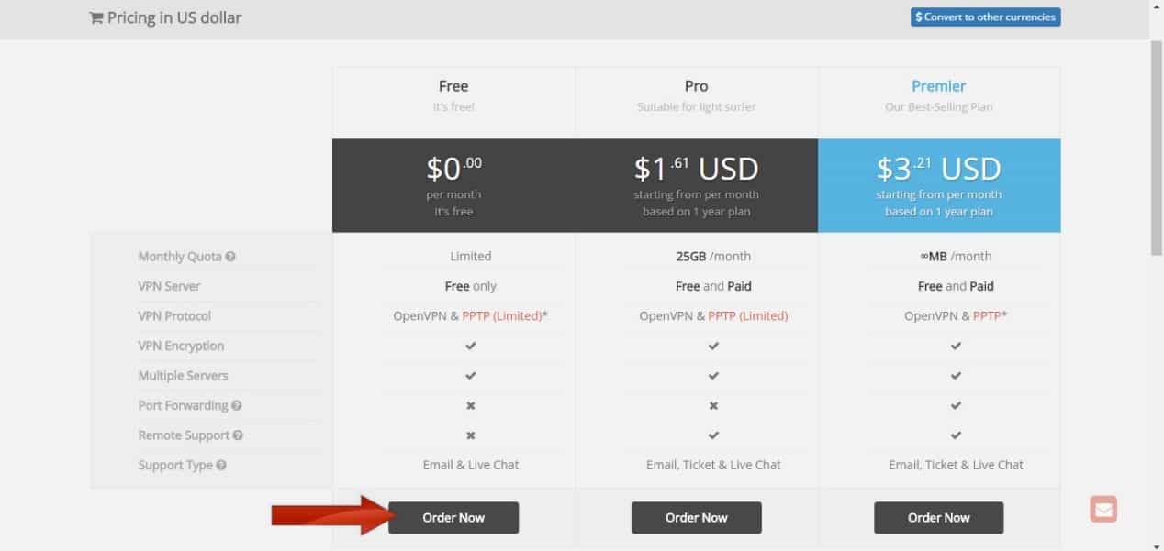
Task: Click the PPTP link in Premier column
Action: [x=987, y=316]
